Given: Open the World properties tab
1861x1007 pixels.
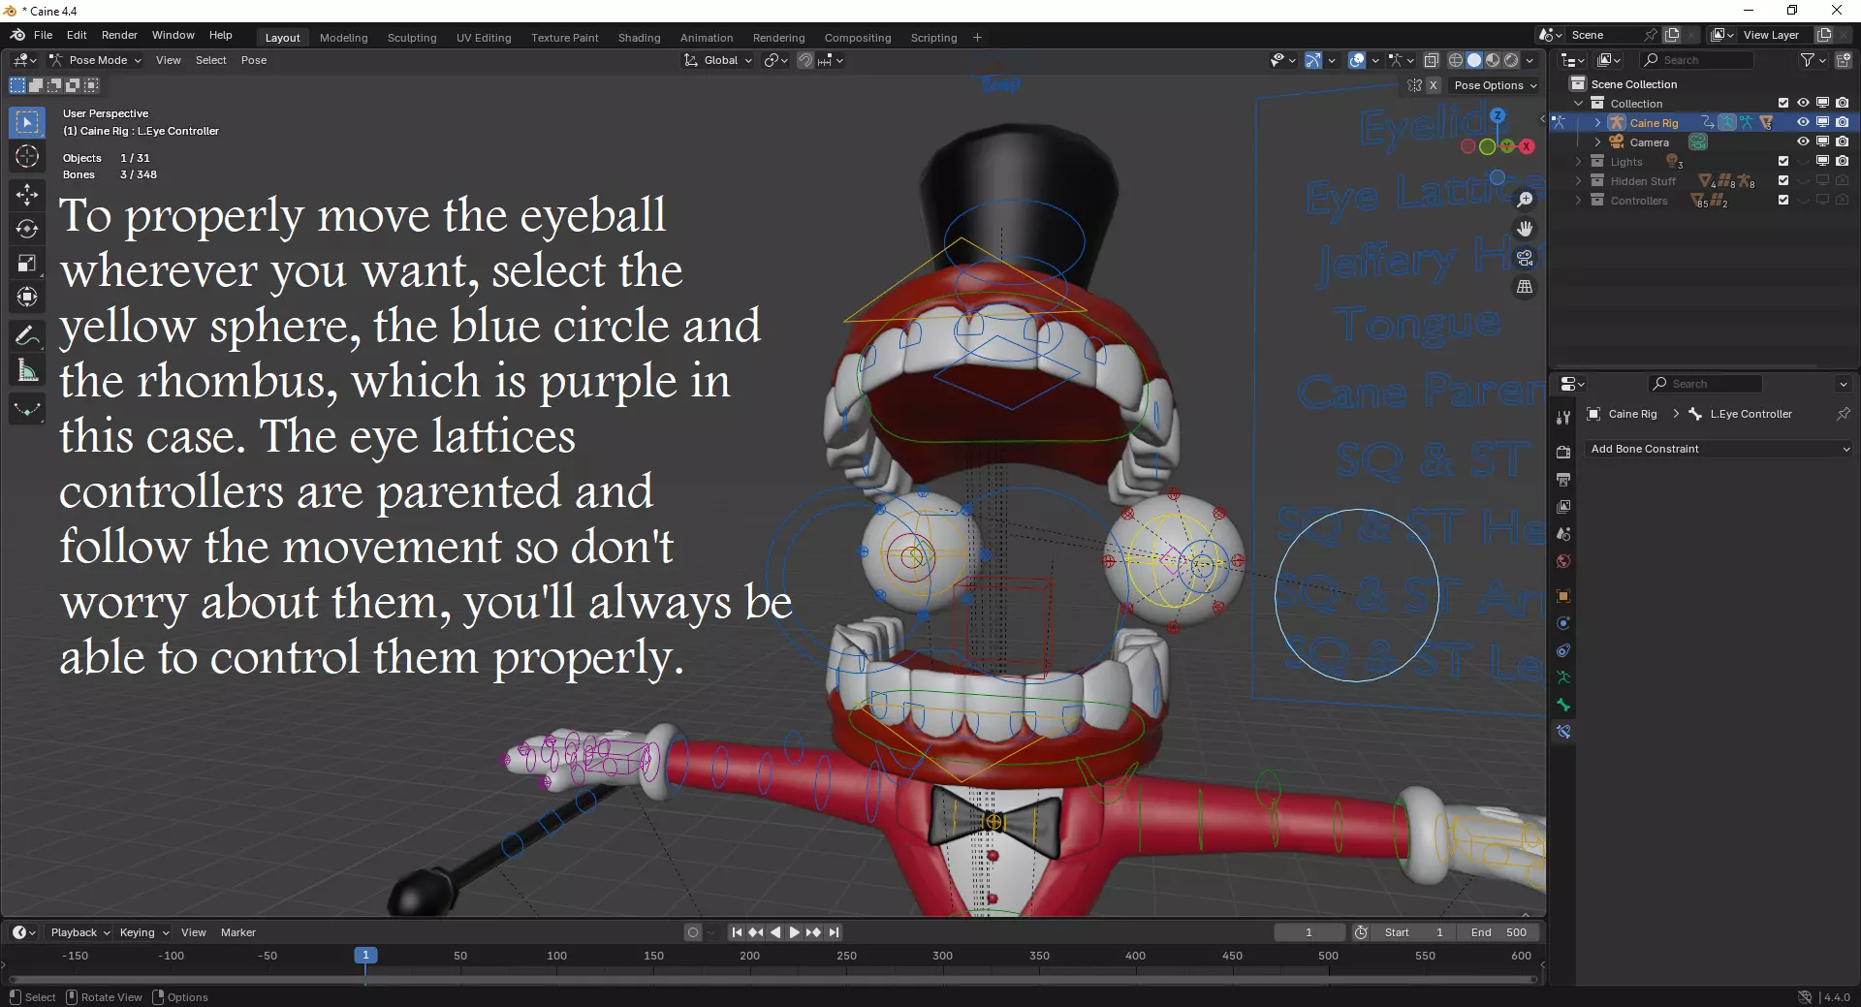Looking at the screenshot, I should 1563,561.
